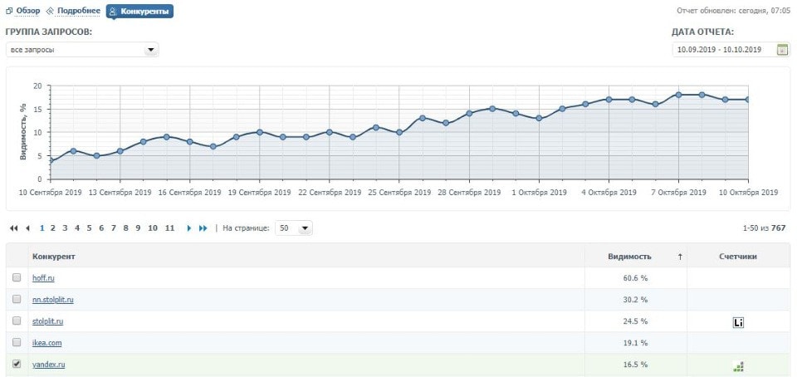Sort by the Видимость column header
This screenshot has width=797, height=377.
[629, 257]
